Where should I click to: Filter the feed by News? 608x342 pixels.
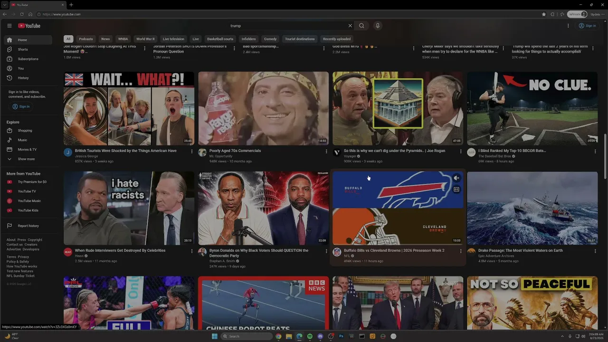point(105,39)
